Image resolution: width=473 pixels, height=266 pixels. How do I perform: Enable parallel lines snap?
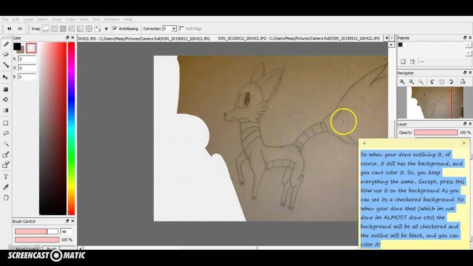(x=54, y=28)
